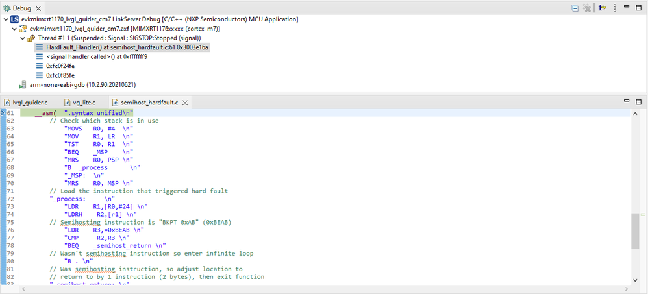Image resolution: width=648 pixels, height=294 pixels.
Task: Click the "BEQ _MSP" code line
Action: [99, 152]
